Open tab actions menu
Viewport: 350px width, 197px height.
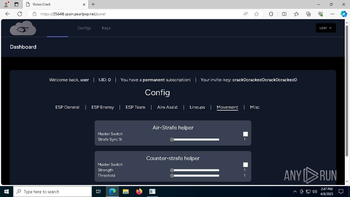pos(16,4)
